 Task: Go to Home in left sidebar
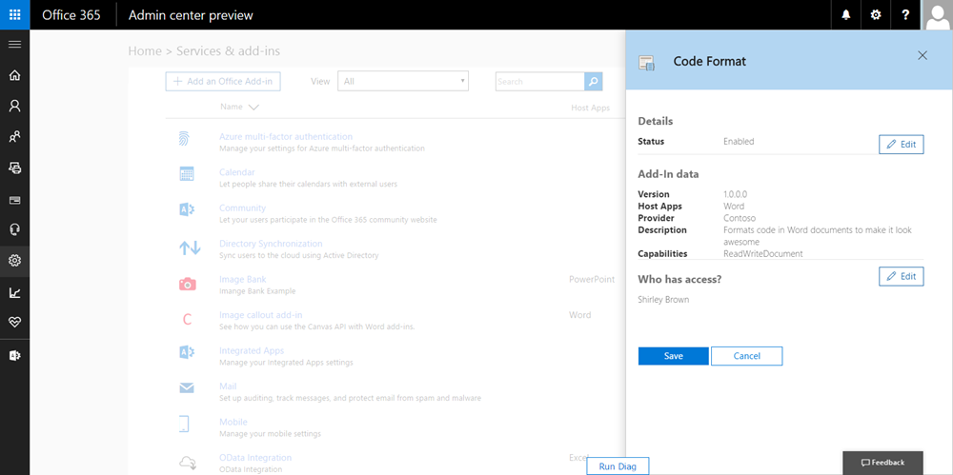coord(14,75)
